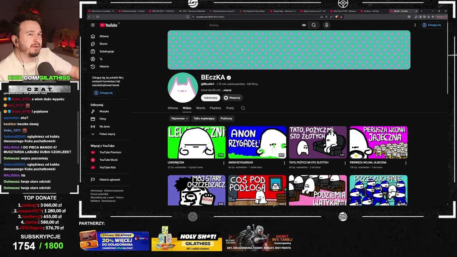Start voice search with microphone icon
Image resolution: width=457 pixels, height=257 pixels.
(326, 25)
